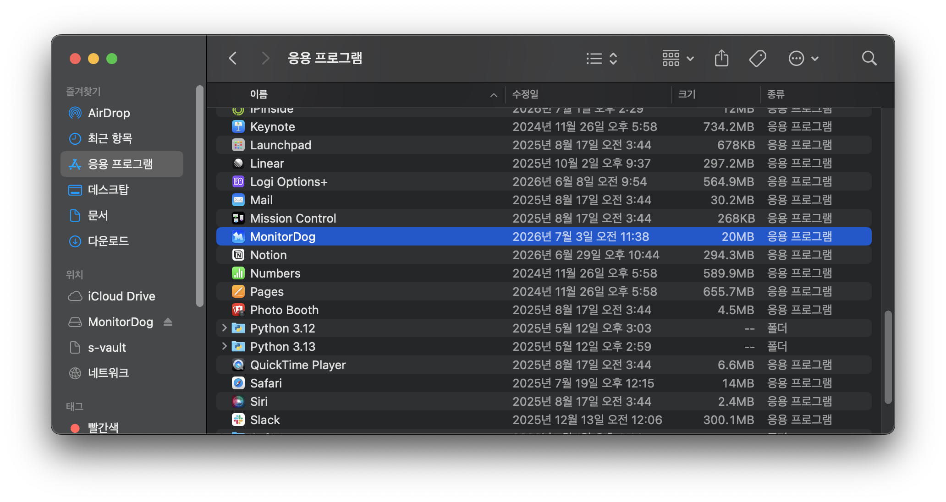This screenshot has width=946, height=502.
Task: Select 응용 프로그램 sidebar item
Action: coord(121,164)
